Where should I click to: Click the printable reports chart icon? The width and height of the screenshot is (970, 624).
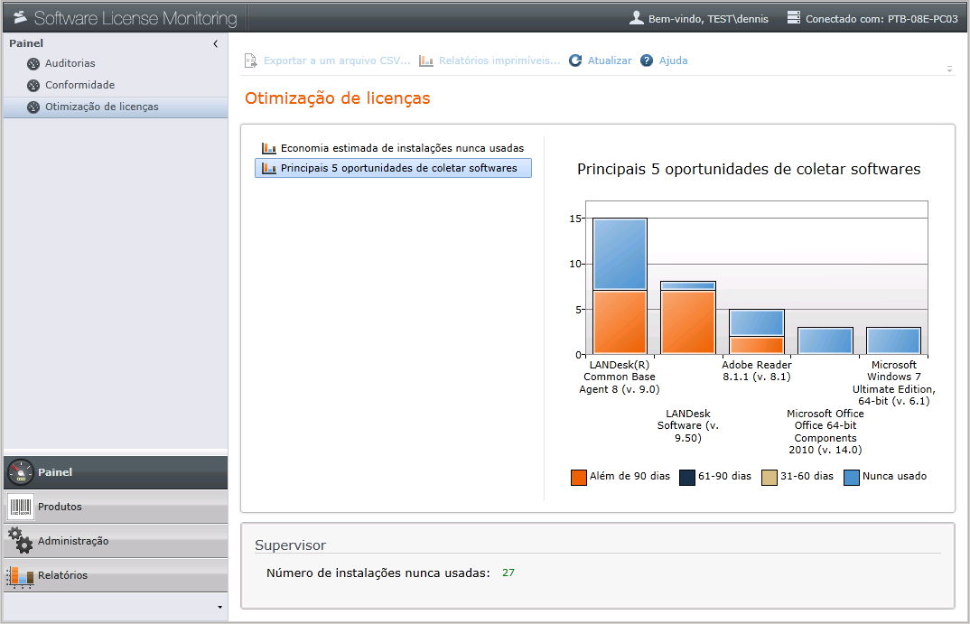[x=425, y=61]
